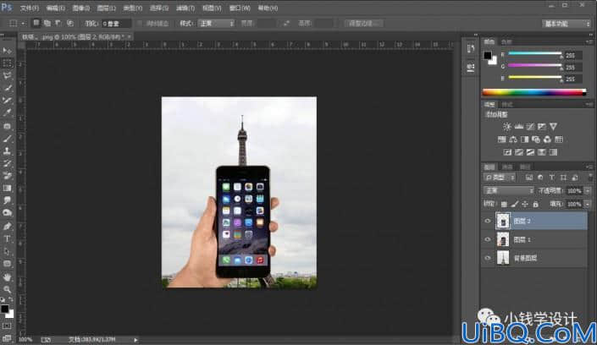The image size is (597, 345).
Task: Select the Brush tool
Action: pyautogui.click(x=7, y=139)
